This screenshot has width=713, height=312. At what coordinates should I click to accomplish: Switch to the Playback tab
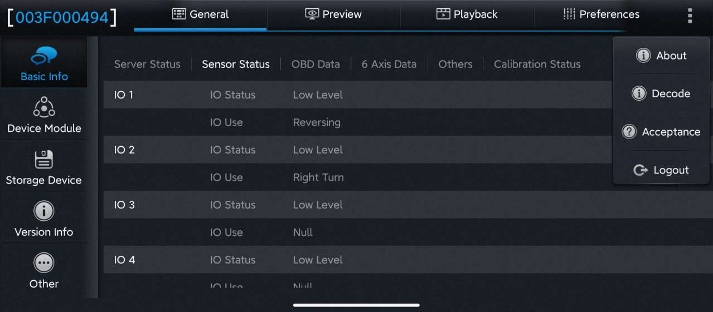click(467, 14)
